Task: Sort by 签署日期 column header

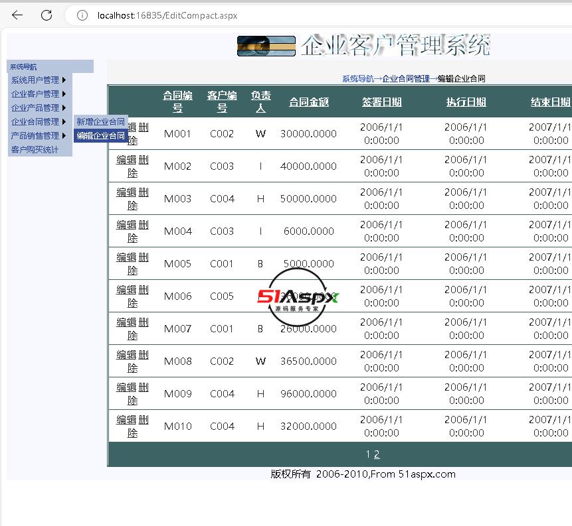Action: [x=381, y=102]
